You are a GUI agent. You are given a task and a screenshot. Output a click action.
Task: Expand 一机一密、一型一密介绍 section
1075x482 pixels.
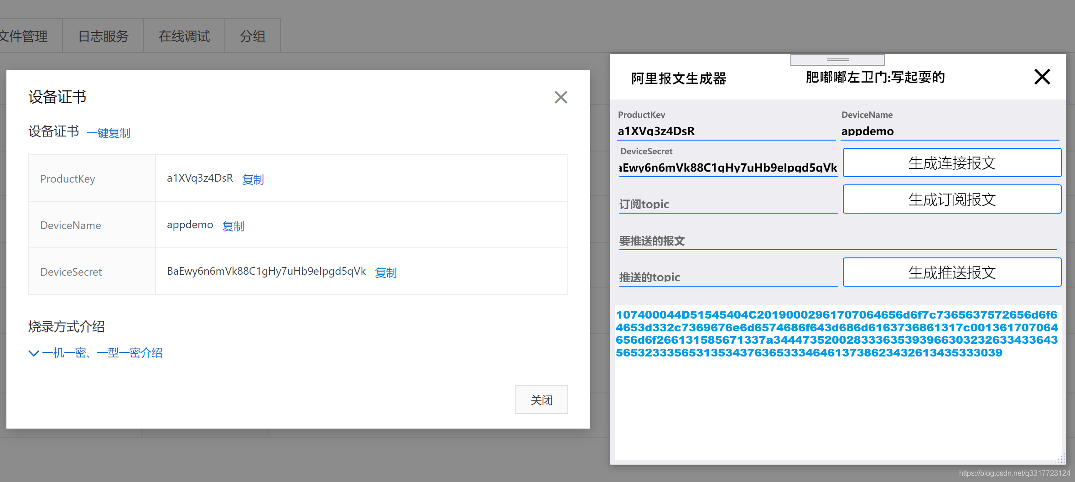click(96, 353)
